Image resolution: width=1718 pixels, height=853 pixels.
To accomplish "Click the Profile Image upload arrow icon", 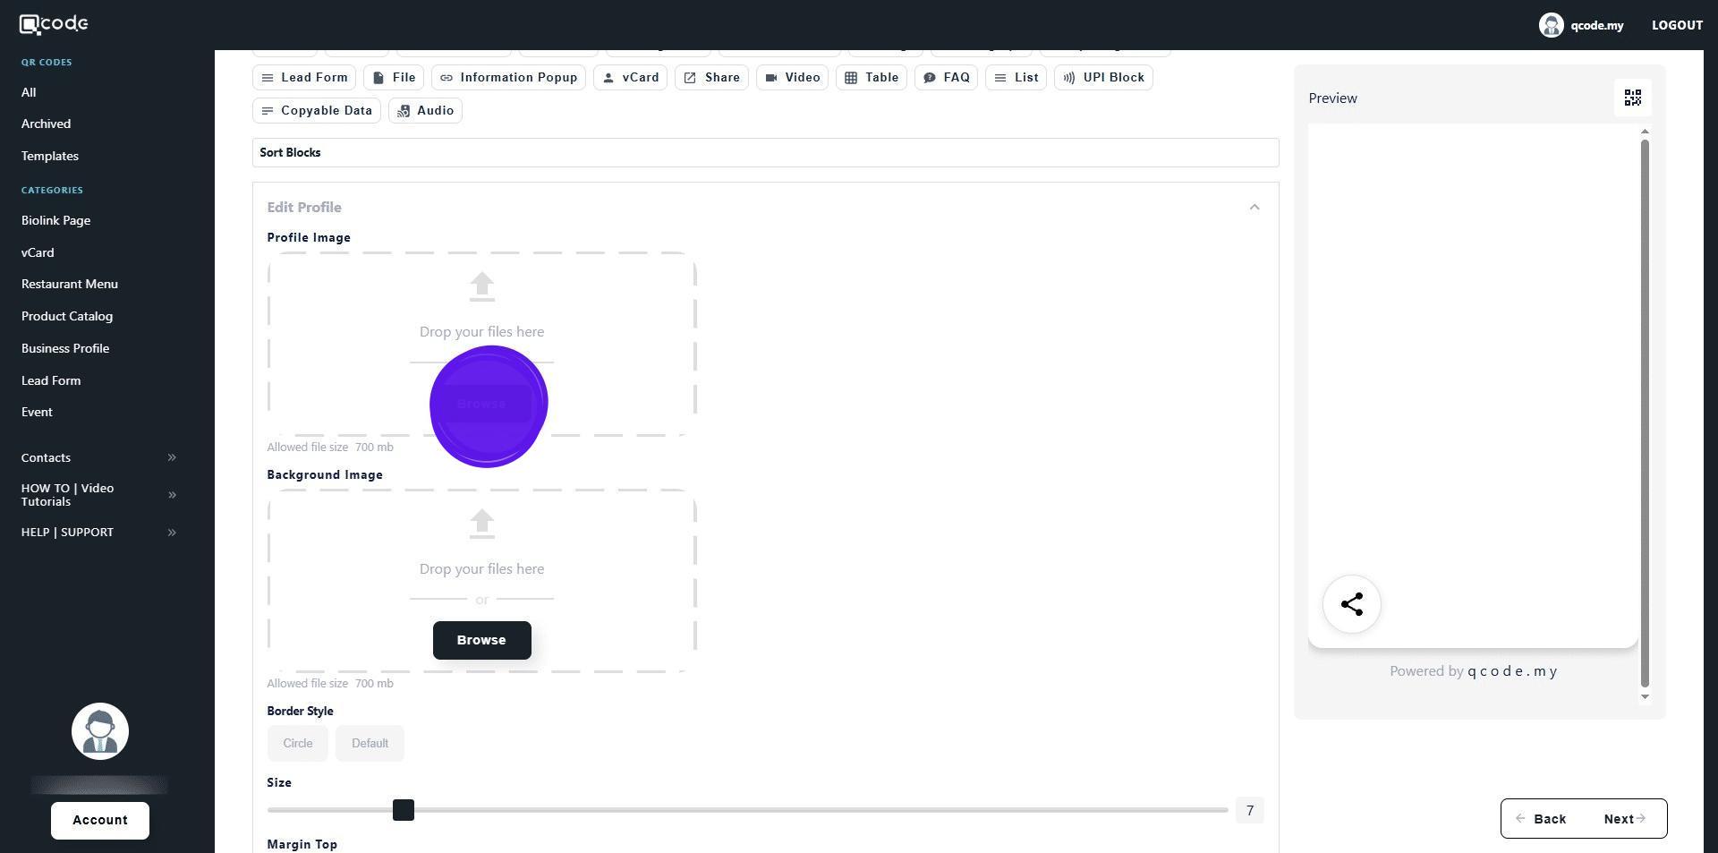I will pyautogui.click(x=482, y=286).
